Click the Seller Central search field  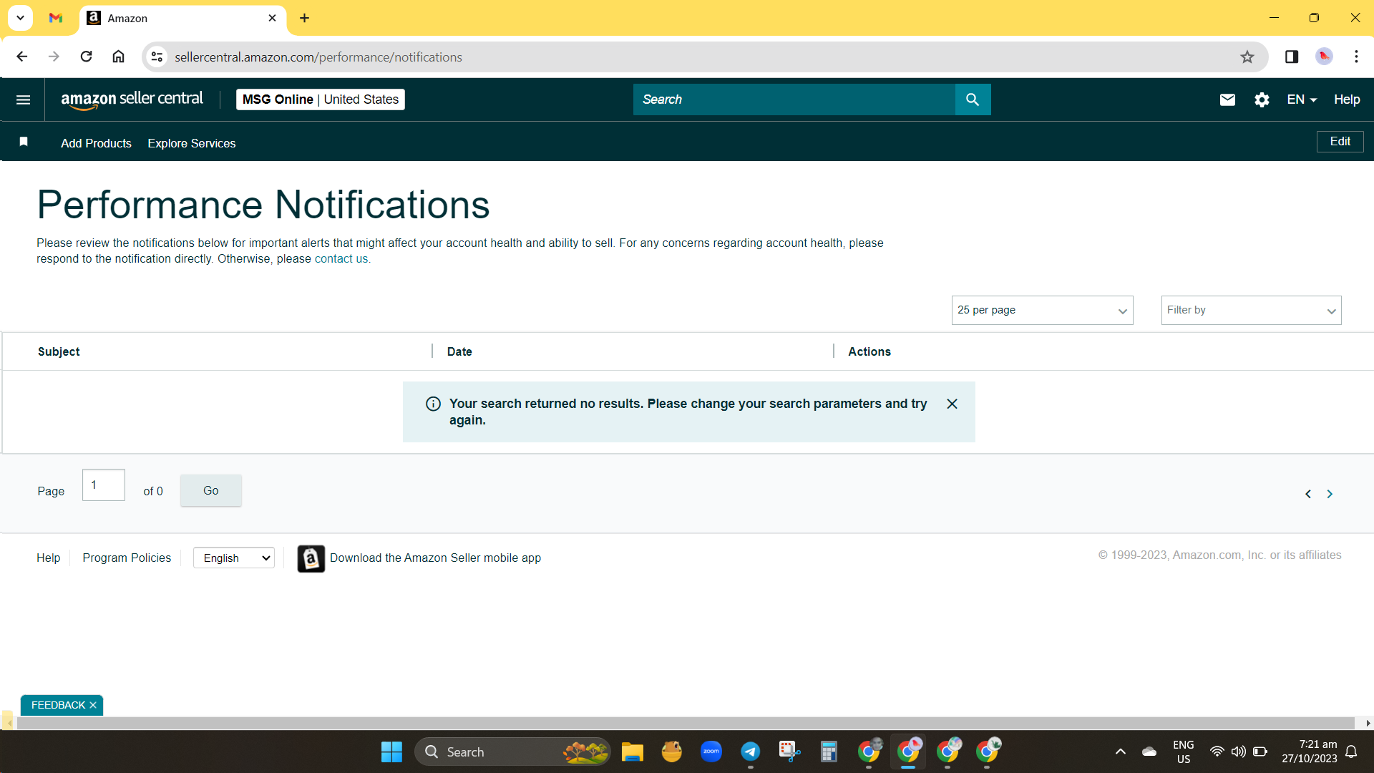(794, 99)
